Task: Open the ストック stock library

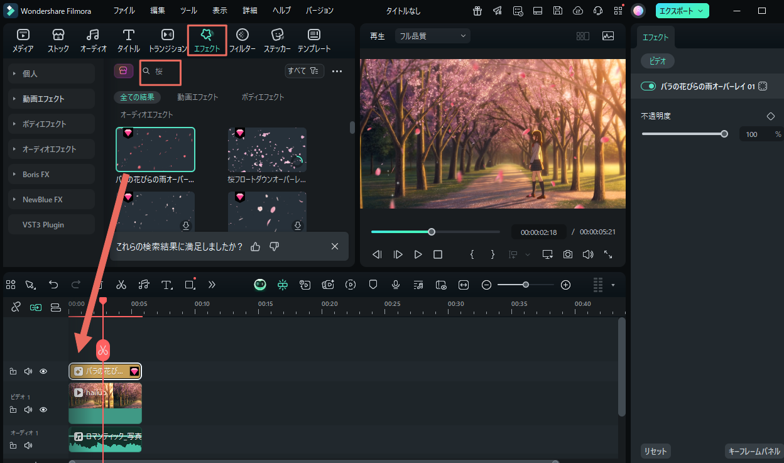Action: 58,40
